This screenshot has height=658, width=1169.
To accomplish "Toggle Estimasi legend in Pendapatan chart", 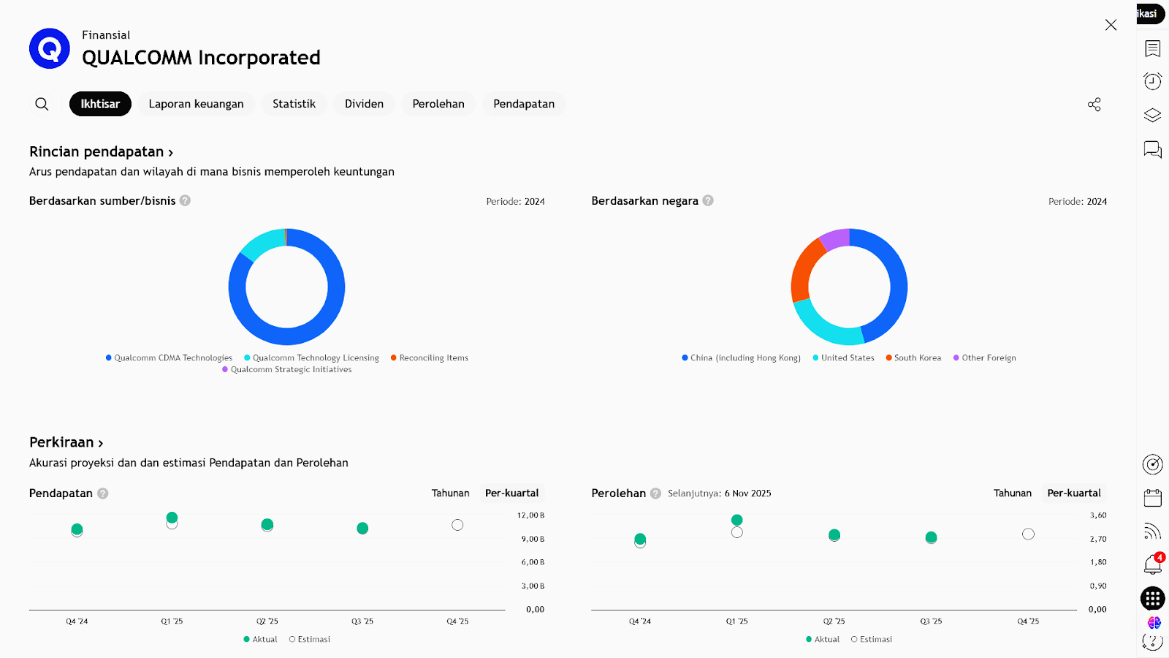I will coord(310,639).
